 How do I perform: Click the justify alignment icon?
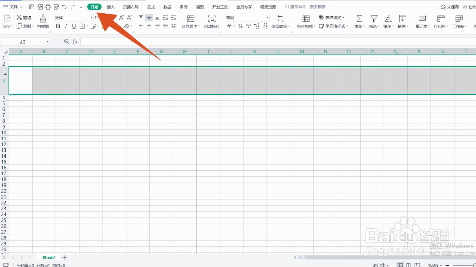(x=165, y=26)
